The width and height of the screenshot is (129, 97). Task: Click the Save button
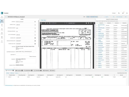click(x=101, y=17)
